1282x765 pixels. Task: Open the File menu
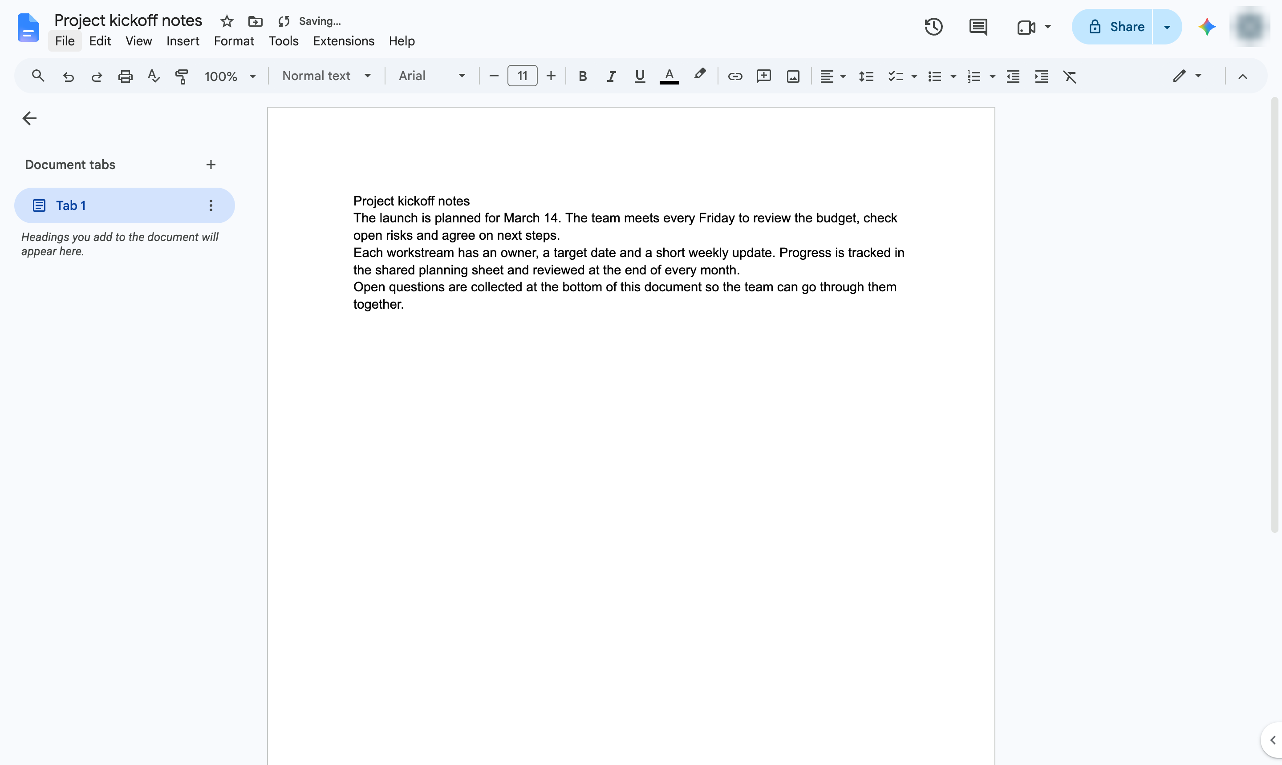pyautogui.click(x=65, y=41)
